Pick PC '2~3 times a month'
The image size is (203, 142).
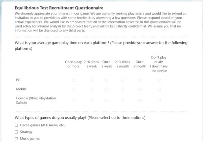pyautogui.click(x=122, y=80)
